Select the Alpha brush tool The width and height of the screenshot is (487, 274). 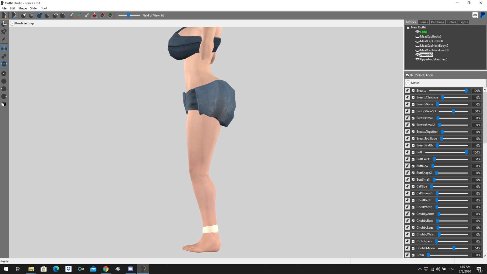coord(87,15)
